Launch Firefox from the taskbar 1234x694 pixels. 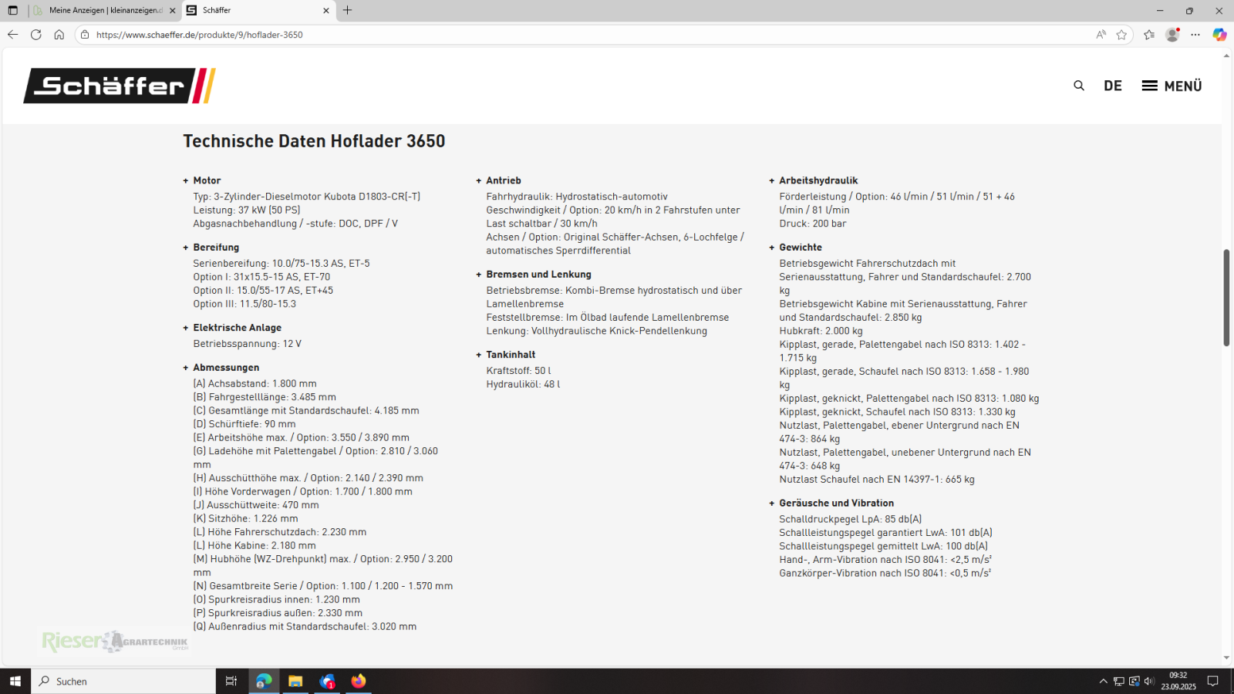click(x=358, y=681)
